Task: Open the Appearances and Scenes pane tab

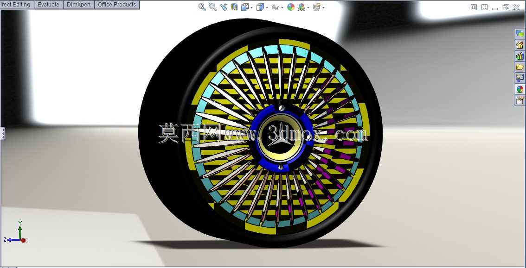Action: pyautogui.click(x=520, y=89)
